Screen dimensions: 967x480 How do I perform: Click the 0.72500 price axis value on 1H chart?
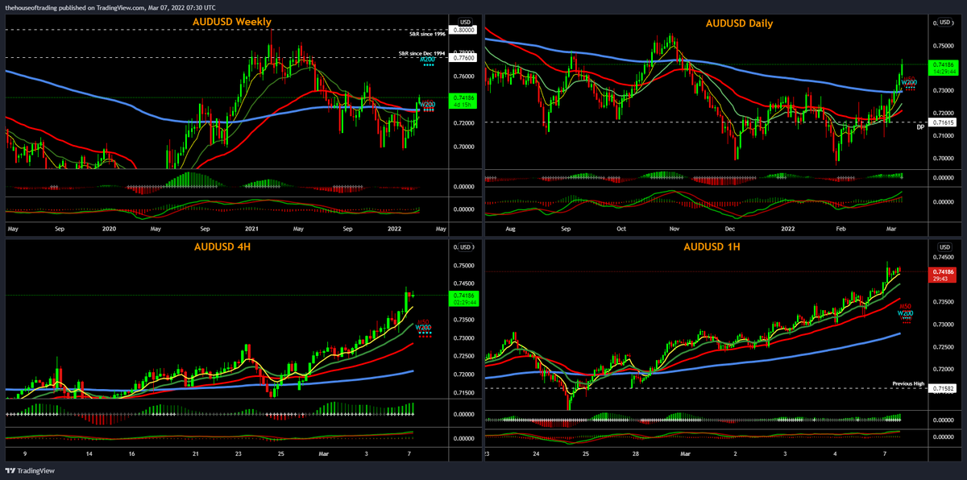[x=943, y=346]
